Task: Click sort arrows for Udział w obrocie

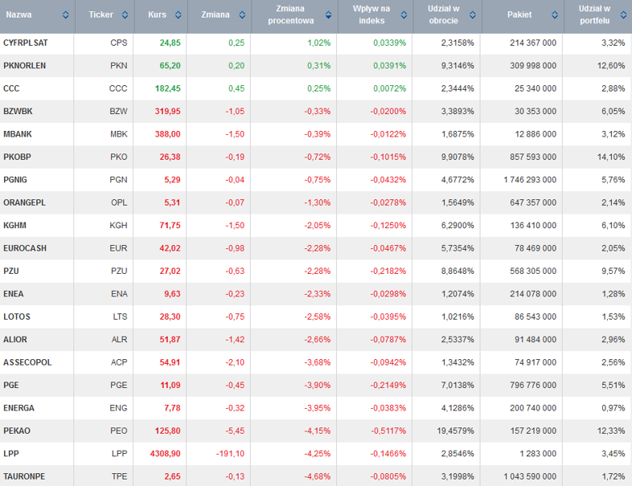Action: 473,15
